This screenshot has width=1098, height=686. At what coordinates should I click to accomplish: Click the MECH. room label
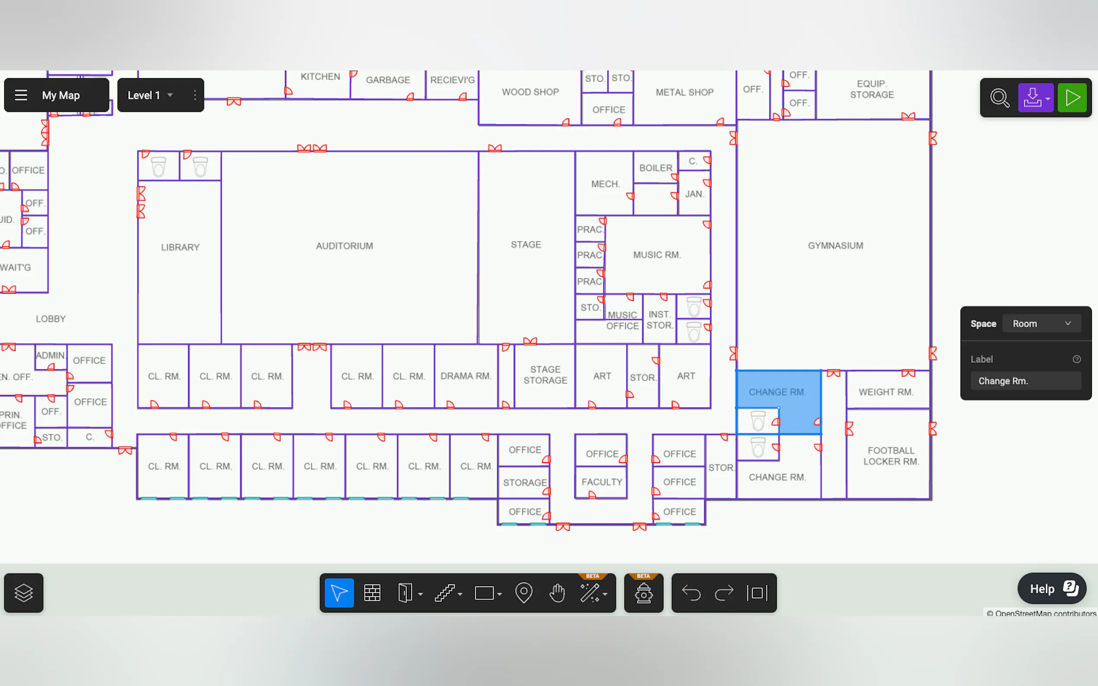[605, 184]
